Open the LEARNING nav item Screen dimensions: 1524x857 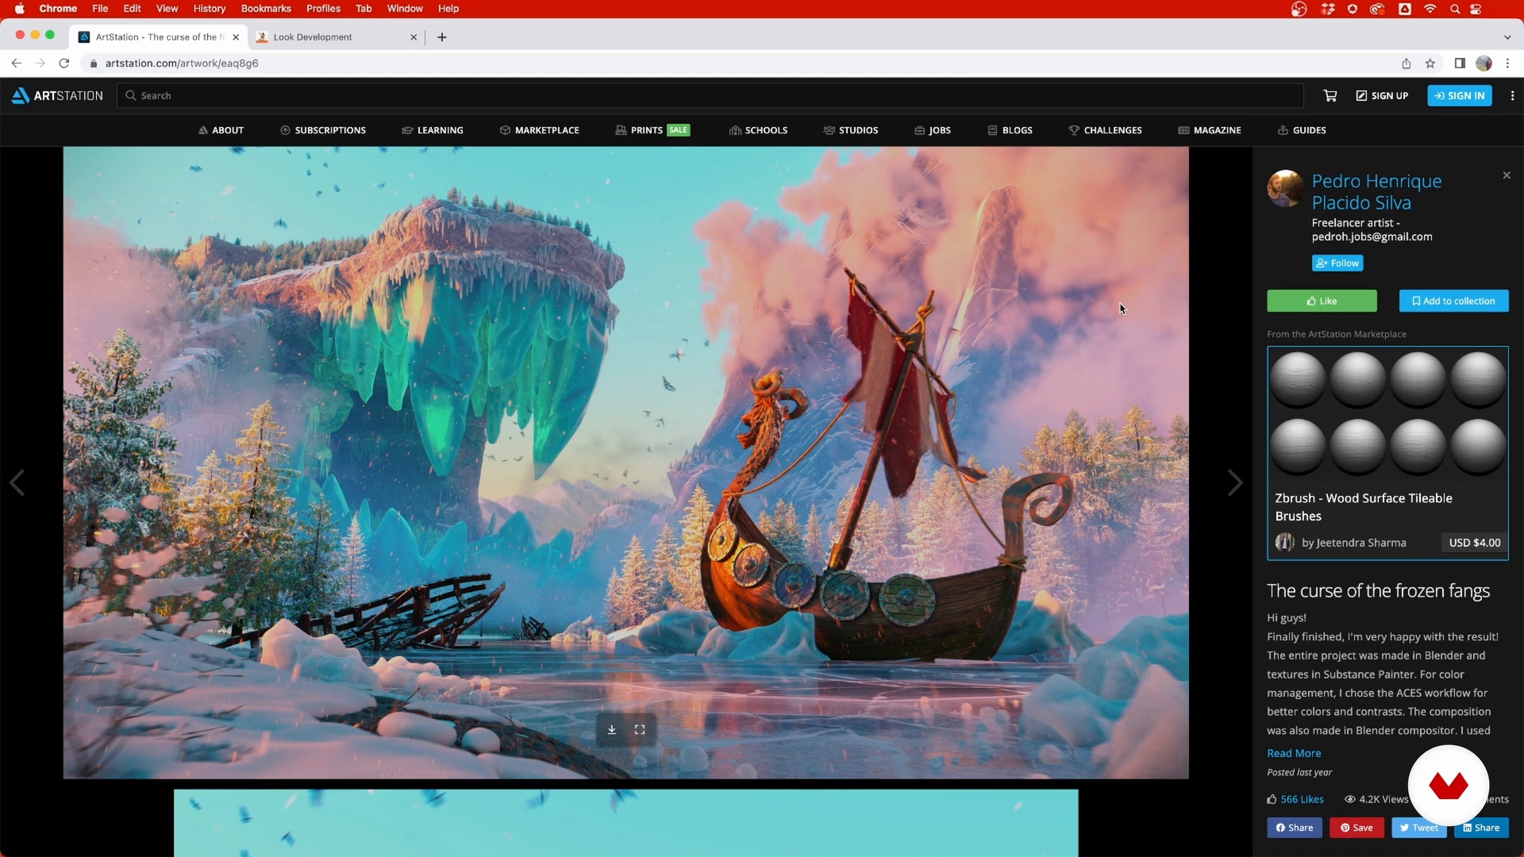pos(433,130)
